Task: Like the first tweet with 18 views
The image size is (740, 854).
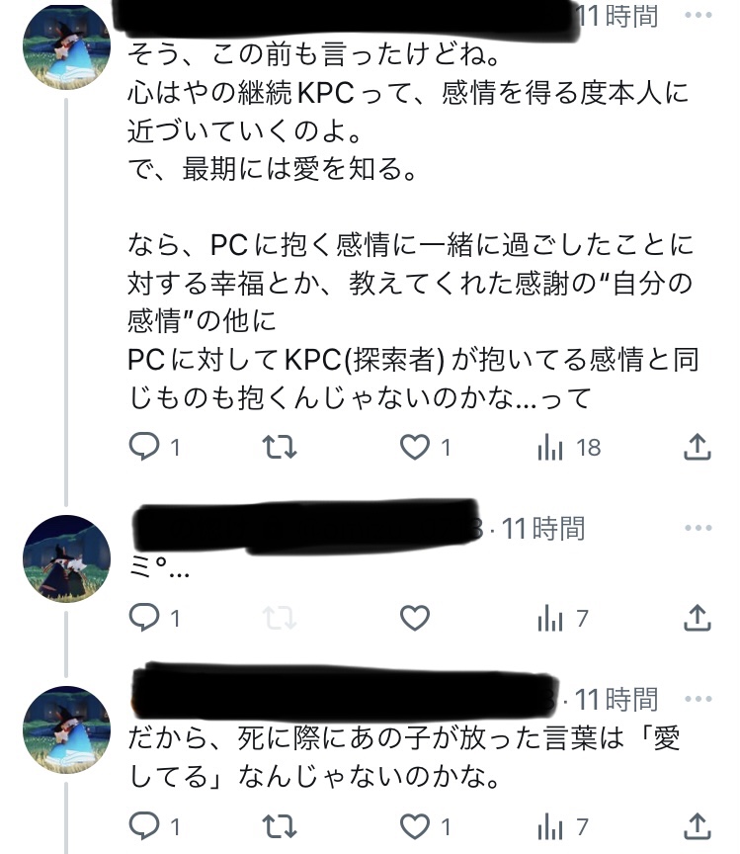Action: tap(414, 448)
